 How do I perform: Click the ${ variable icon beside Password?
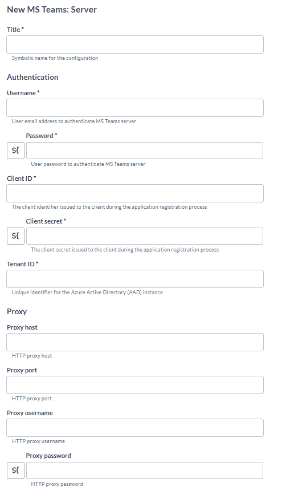[x=15, y=151]
